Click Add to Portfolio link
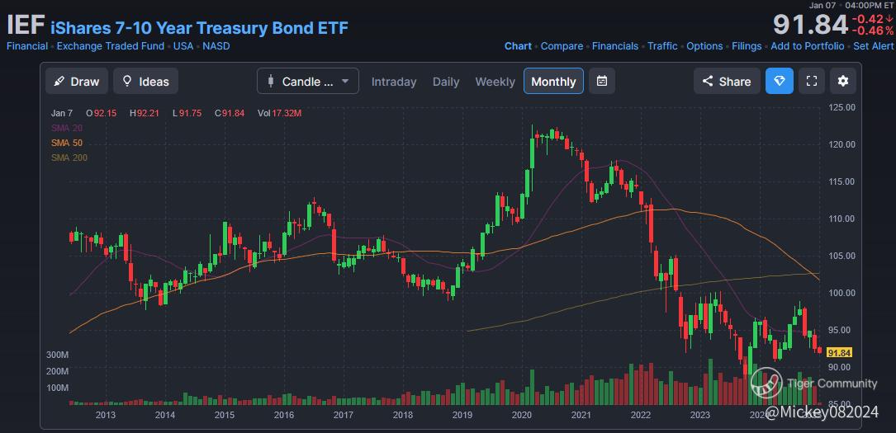Viewport: 896px width, 433px height. pyautogui.click(x=808, y=46)
